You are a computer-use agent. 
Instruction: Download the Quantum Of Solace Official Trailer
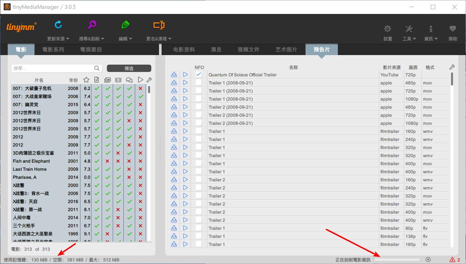(174, 75)
